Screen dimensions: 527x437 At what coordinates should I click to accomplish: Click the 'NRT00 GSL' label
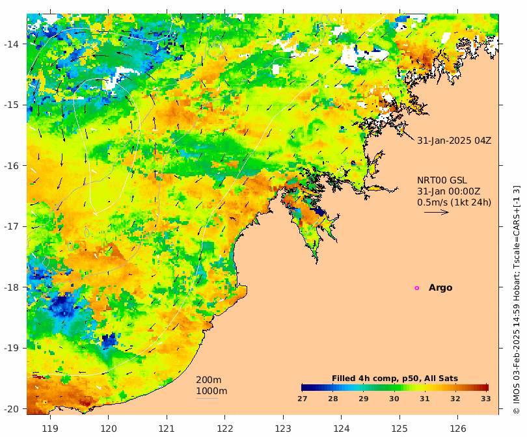coord(442,180)
